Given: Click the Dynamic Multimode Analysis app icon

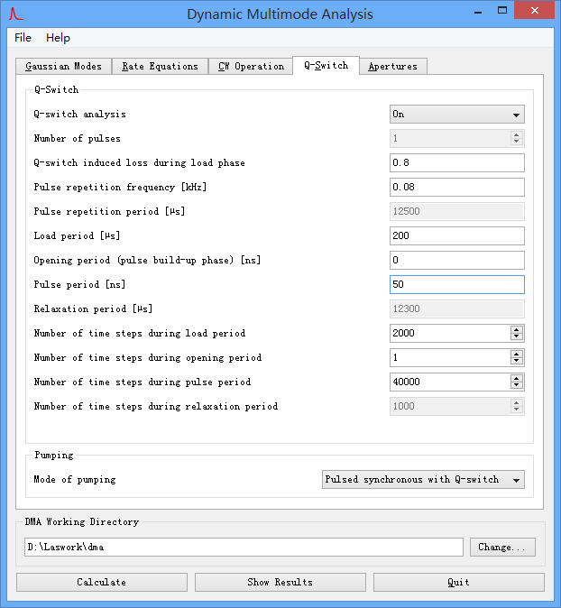Looking at the screenshot, I should click(15, 14).
